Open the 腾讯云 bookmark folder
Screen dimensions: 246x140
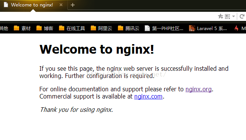(x=129, y=28)
